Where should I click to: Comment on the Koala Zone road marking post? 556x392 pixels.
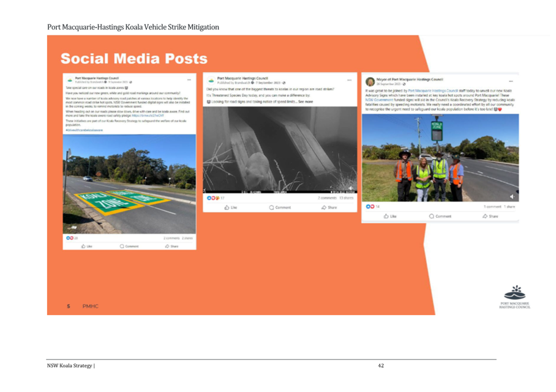pos(129,246)
